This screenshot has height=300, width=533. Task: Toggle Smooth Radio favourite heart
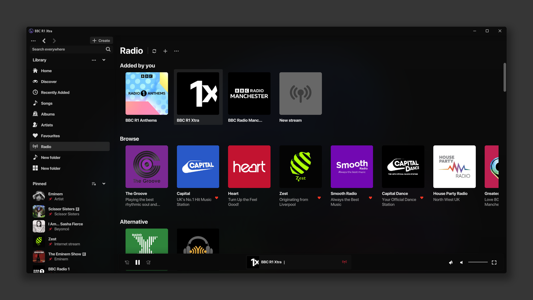(x=370, y=198)
